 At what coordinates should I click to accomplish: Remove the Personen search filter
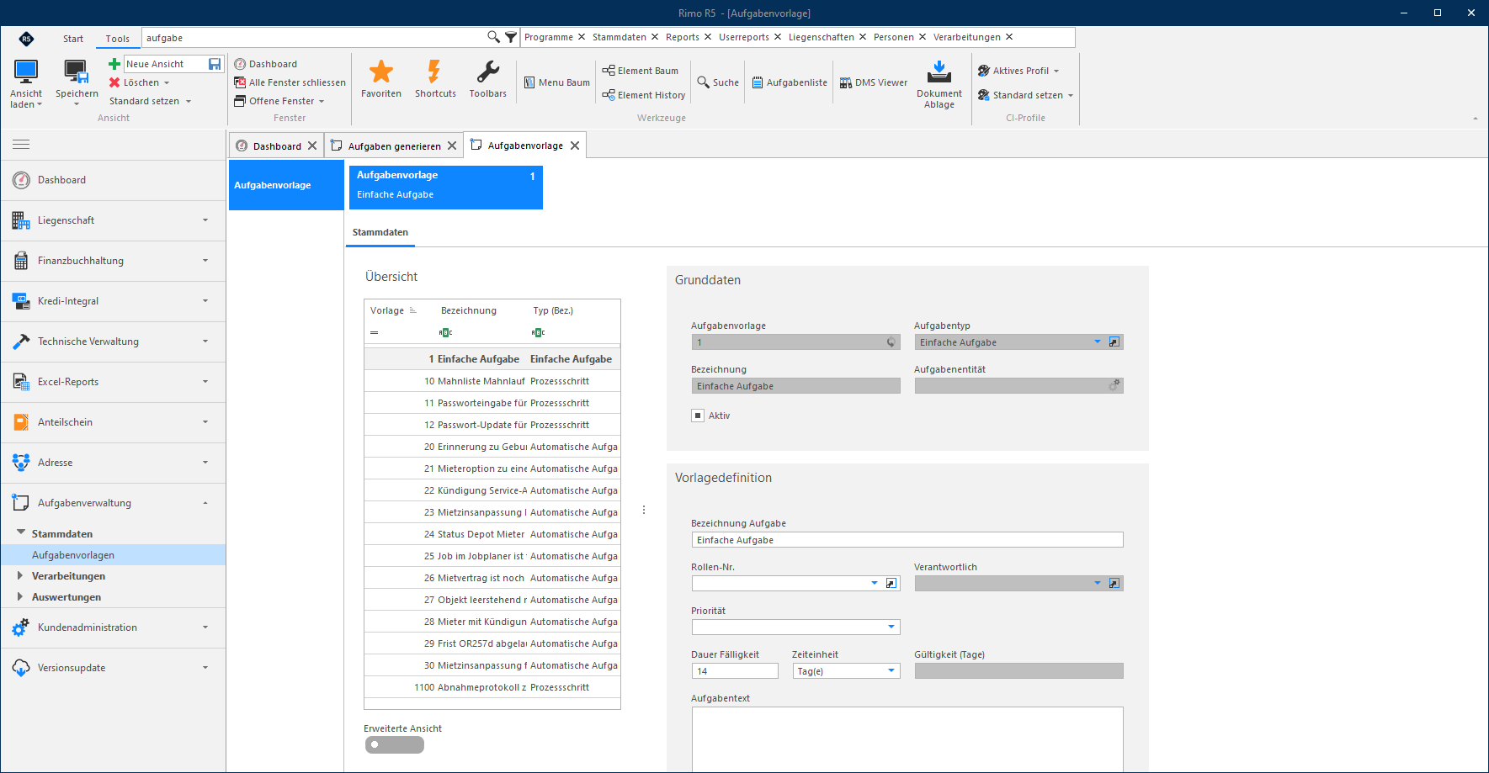(x=923, y=37)
